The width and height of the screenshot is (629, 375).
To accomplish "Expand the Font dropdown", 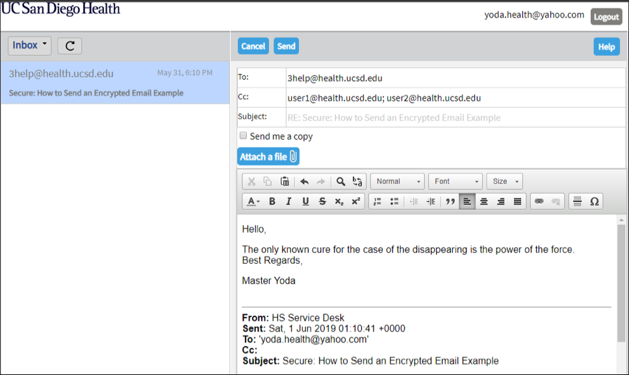I will 456,181.
